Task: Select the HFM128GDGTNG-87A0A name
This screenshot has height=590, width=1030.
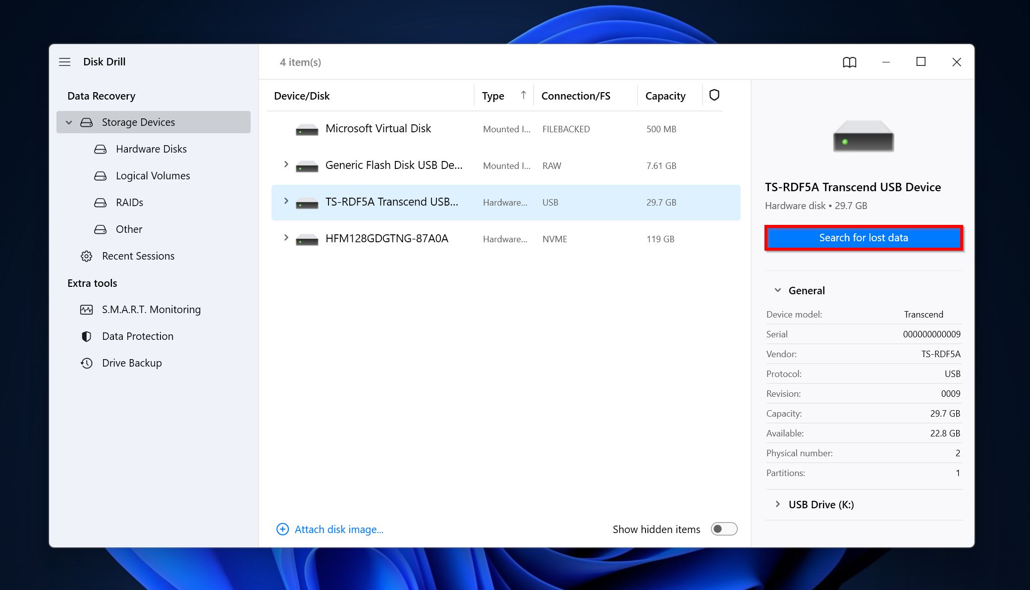Action: click(386, 239)
